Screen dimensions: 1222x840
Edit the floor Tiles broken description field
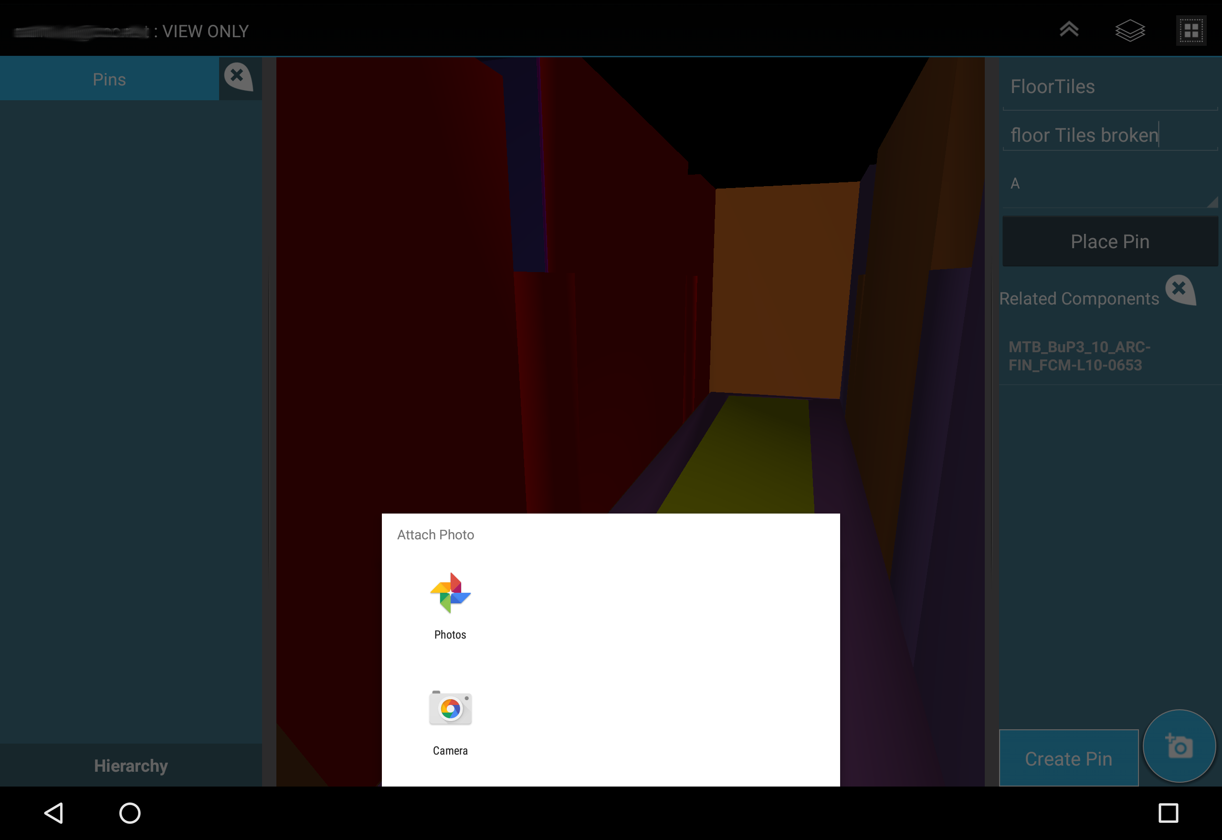[x=1109, y=135]
